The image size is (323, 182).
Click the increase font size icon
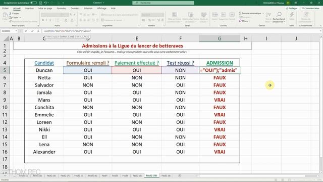pyautogui.click(x=71, y=15)
